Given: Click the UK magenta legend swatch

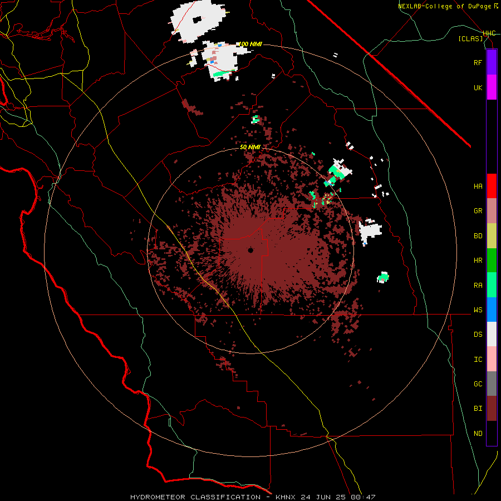Looking at the screenshot, I should [x=492, y=87].
